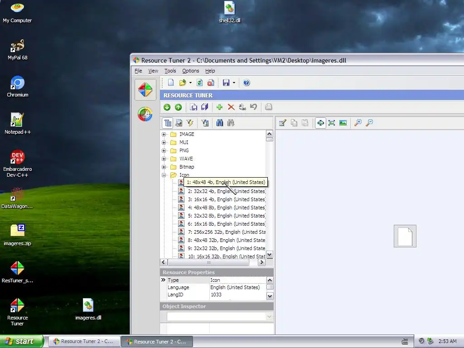Click the Print icon

pos(268,107)
